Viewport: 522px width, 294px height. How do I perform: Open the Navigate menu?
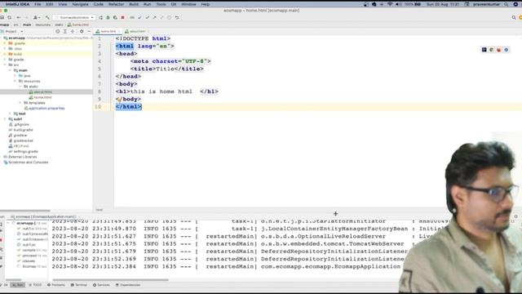click(80, 4)
